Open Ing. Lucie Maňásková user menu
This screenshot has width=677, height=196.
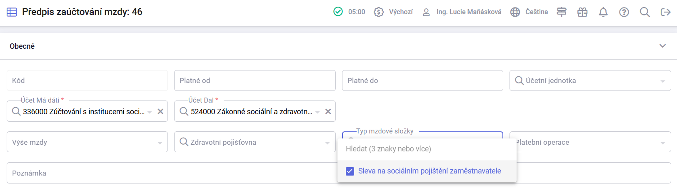469,12
